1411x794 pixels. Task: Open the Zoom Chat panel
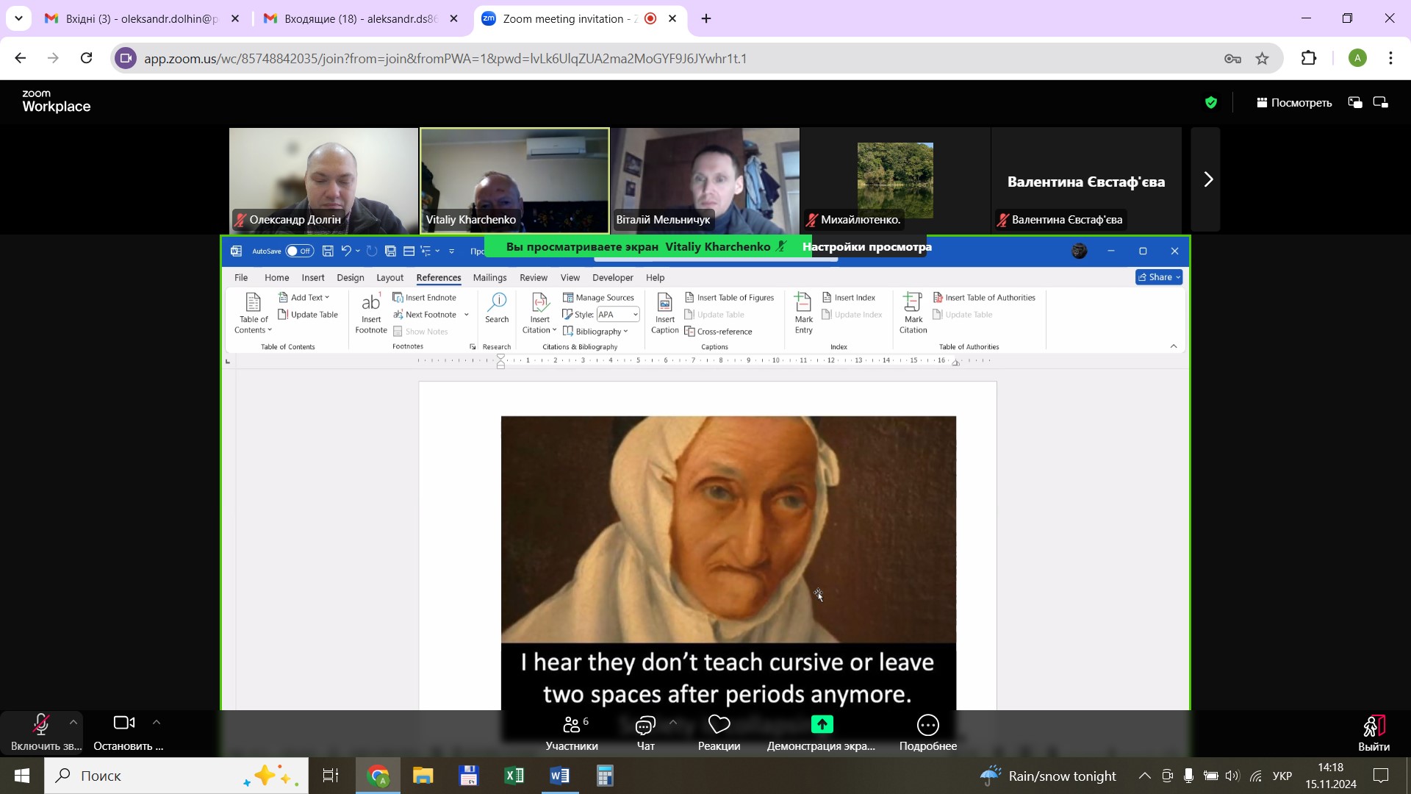pos(645,734)
